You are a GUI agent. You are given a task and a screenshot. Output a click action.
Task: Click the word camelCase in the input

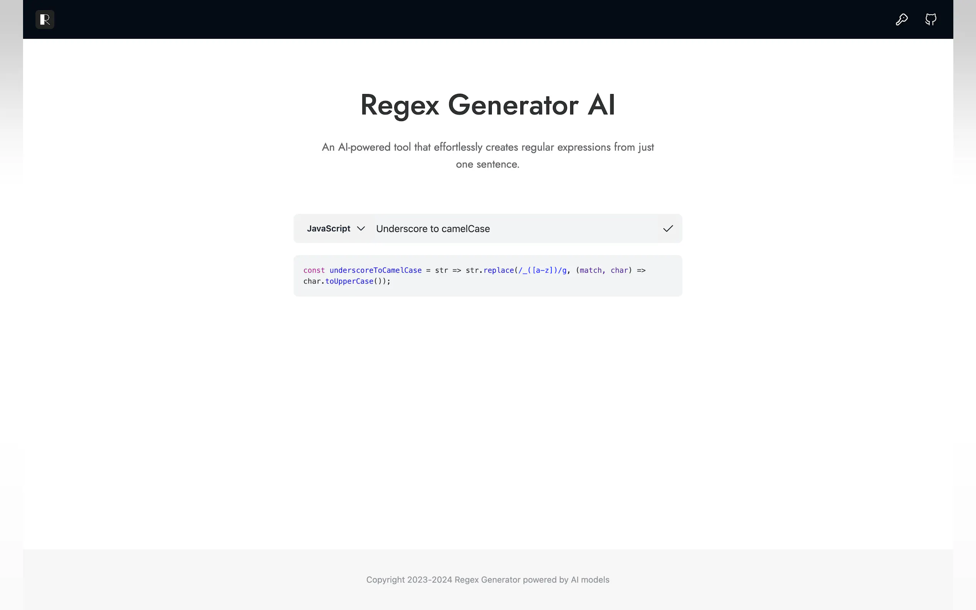466,229
